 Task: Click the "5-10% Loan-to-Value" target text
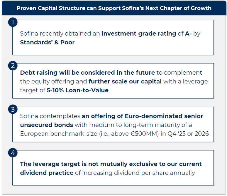(77, 90)
